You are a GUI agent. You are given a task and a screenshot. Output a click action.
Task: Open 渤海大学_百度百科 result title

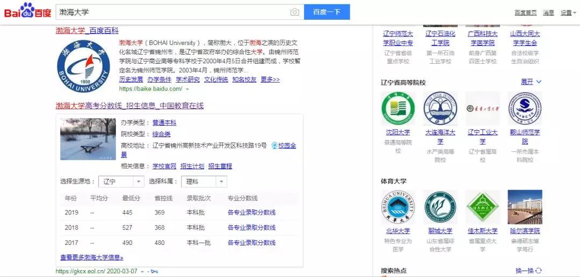[88, 31]
